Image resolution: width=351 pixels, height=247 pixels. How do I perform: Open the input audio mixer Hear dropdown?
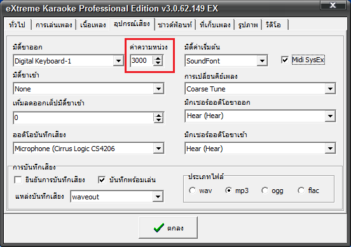330,149
